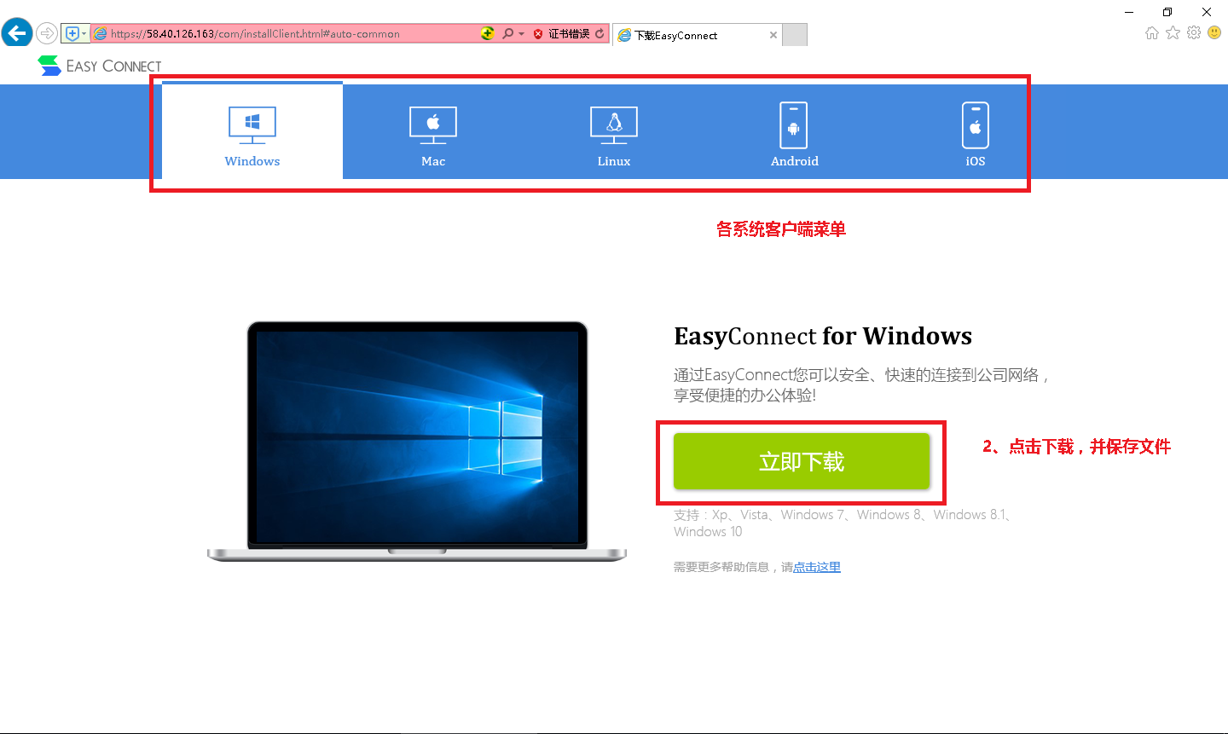Click the green 立即下载 download button
This screenshot has width=1228, height=734.
point(802,461)
